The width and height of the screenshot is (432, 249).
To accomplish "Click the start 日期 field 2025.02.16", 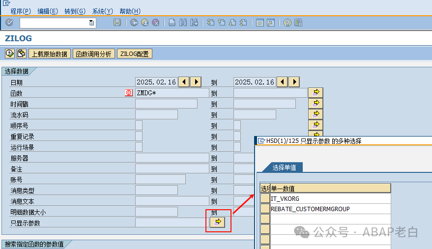I will coord(156,82).
